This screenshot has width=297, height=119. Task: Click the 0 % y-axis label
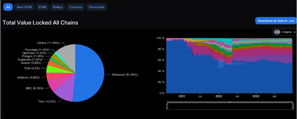162,93
